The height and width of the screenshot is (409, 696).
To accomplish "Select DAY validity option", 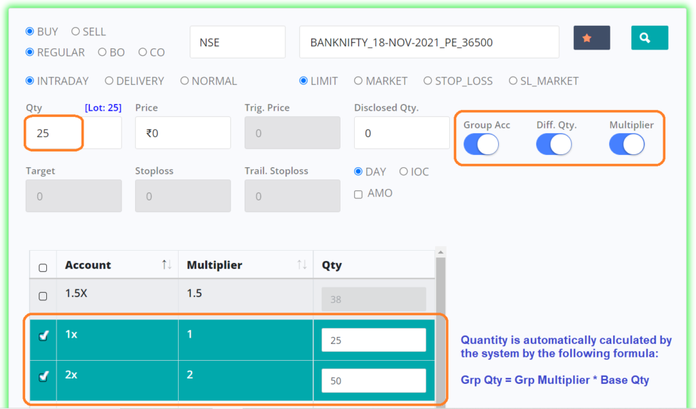I will 358,172.
